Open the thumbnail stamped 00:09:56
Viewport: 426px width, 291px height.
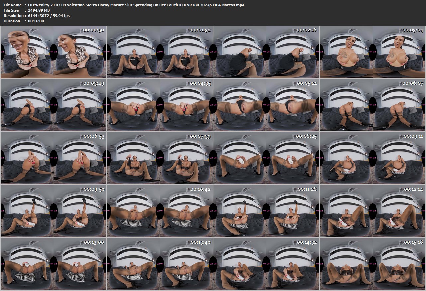[53, 211]
